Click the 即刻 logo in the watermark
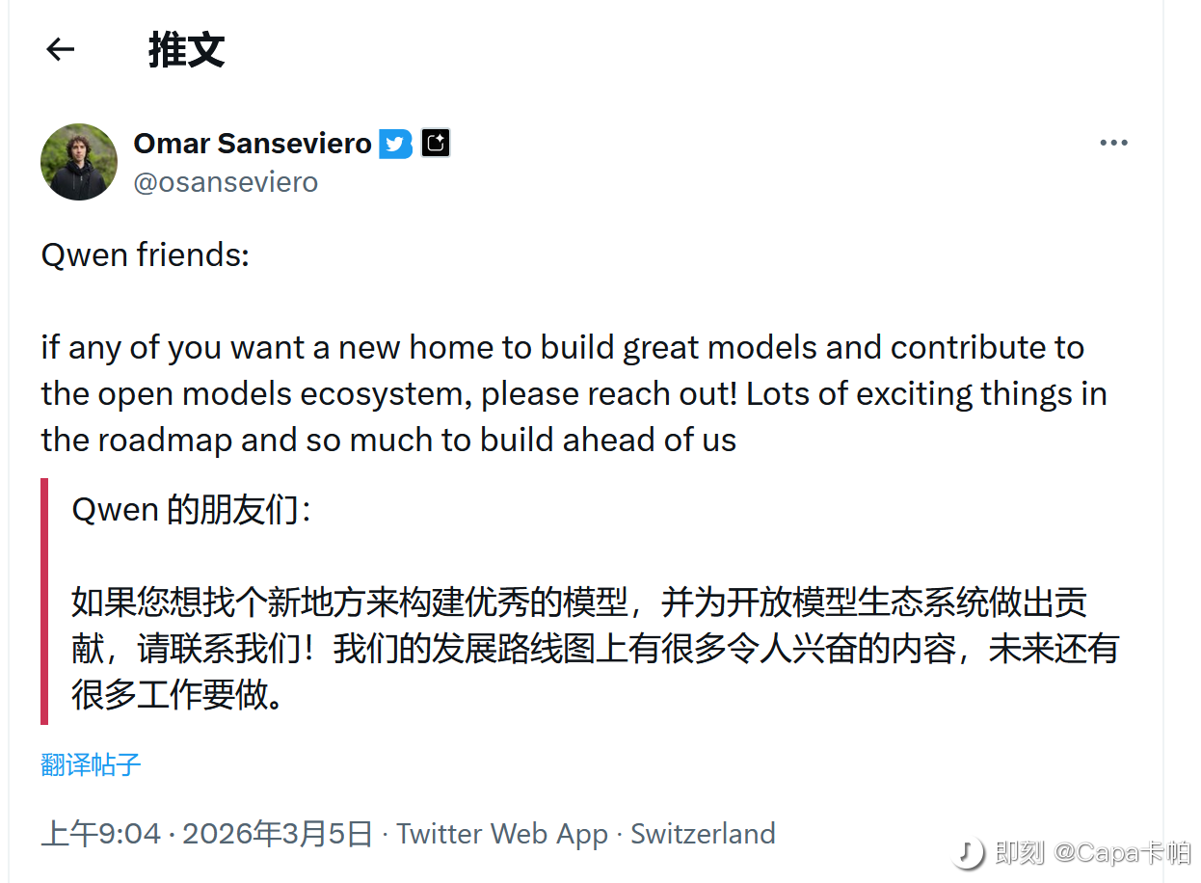This screenshot has height=883, width=1201. [x=968, y=852]
